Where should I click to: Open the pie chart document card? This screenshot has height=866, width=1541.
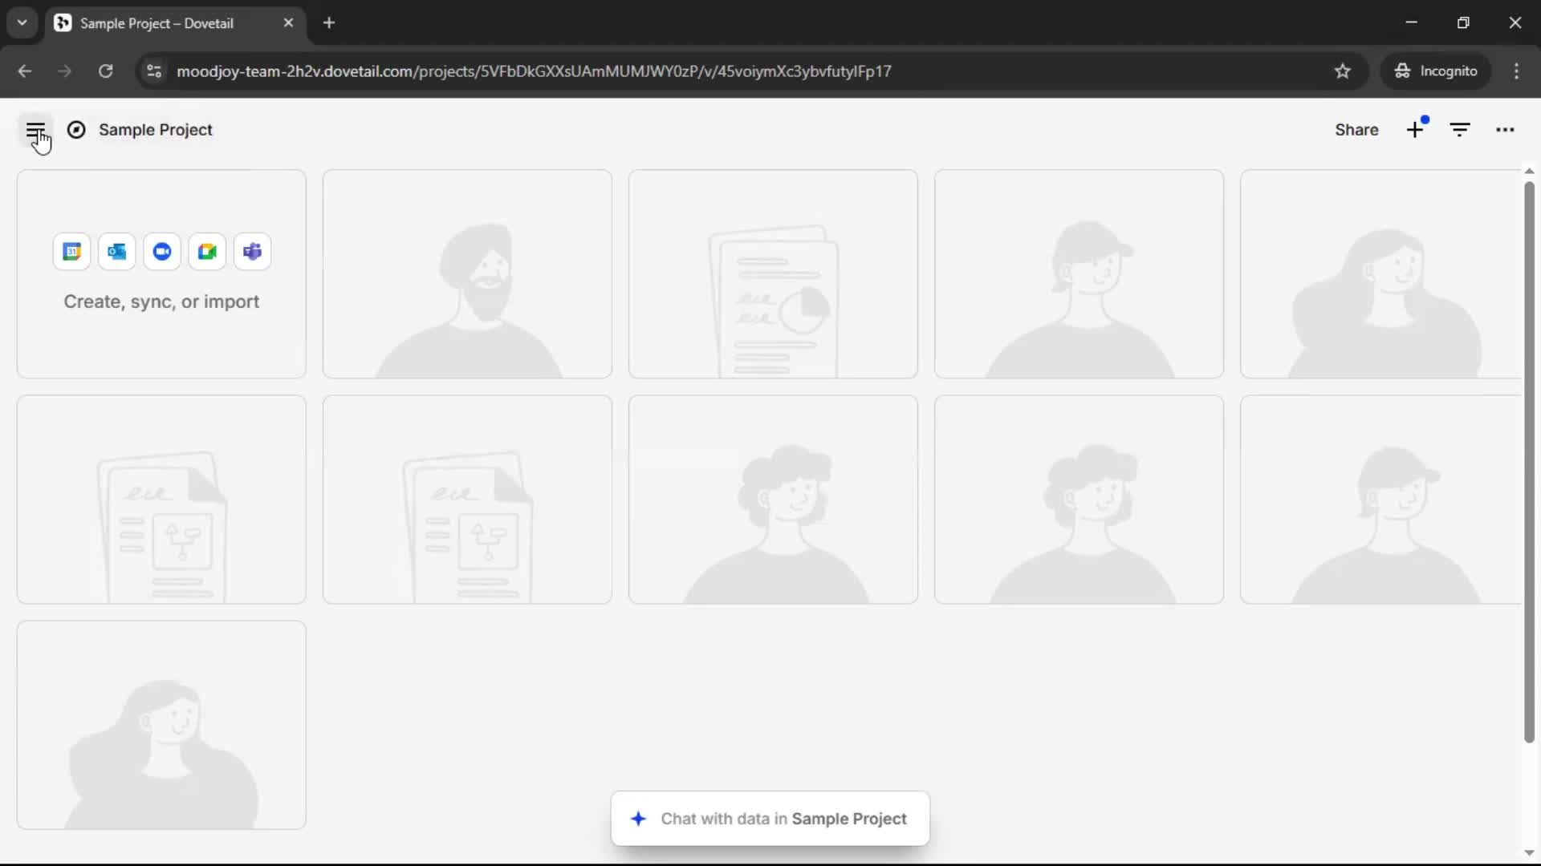tap(773, 274)
